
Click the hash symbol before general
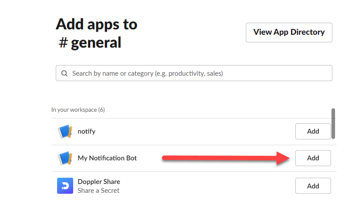coord(64,43)
